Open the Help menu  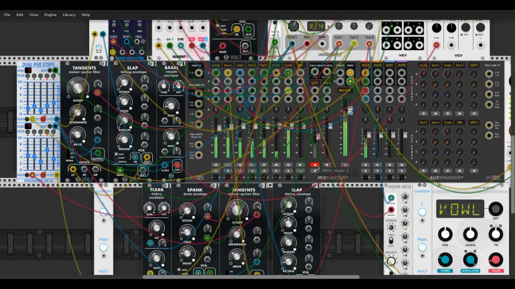point(86,15)
